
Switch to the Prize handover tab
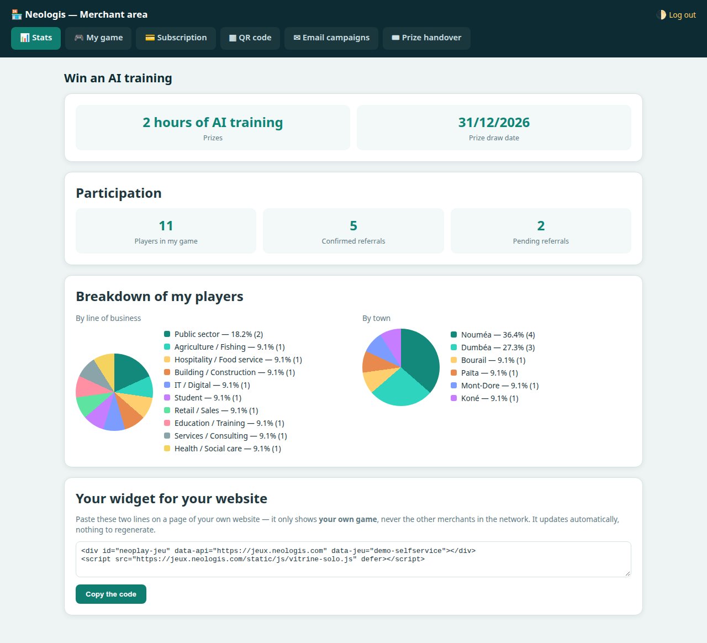pyautogui.click(x=426, y=38)
